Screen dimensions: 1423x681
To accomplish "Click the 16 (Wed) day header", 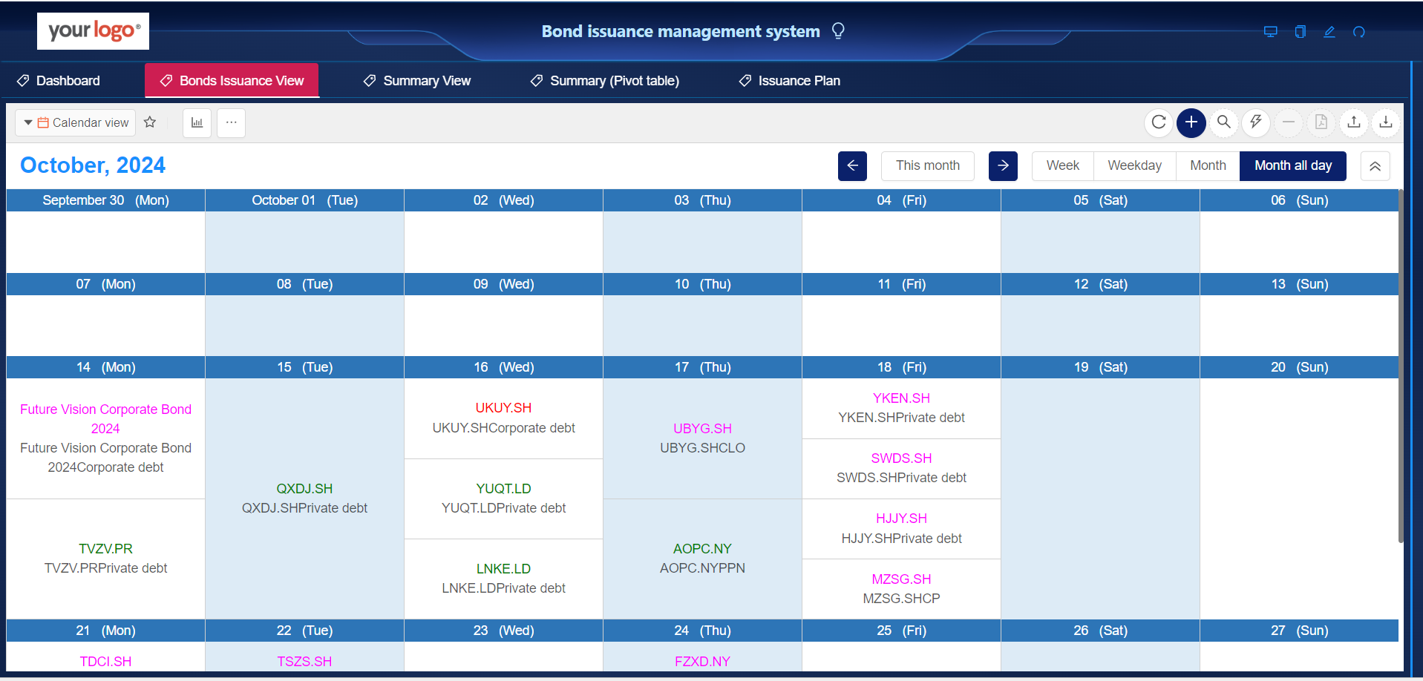I will click(503, 367).
